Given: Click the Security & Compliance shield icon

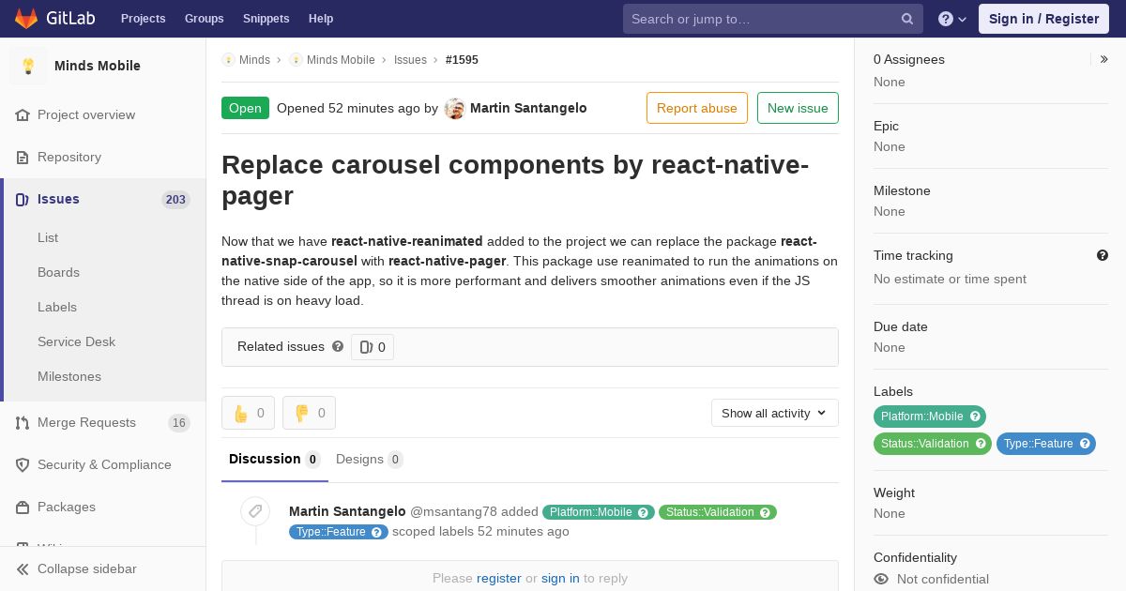Looking at the screenshot, I should (x=23, y=464).
